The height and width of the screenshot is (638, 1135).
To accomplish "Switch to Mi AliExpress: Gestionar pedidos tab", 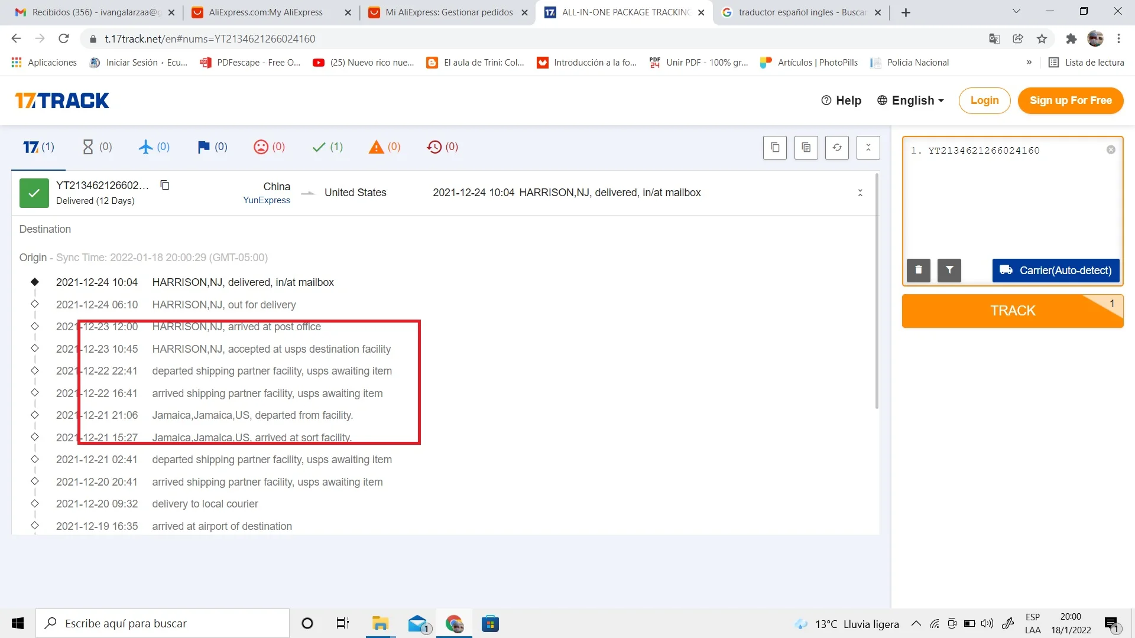I will pyautogui.click(x=448, y=12).
